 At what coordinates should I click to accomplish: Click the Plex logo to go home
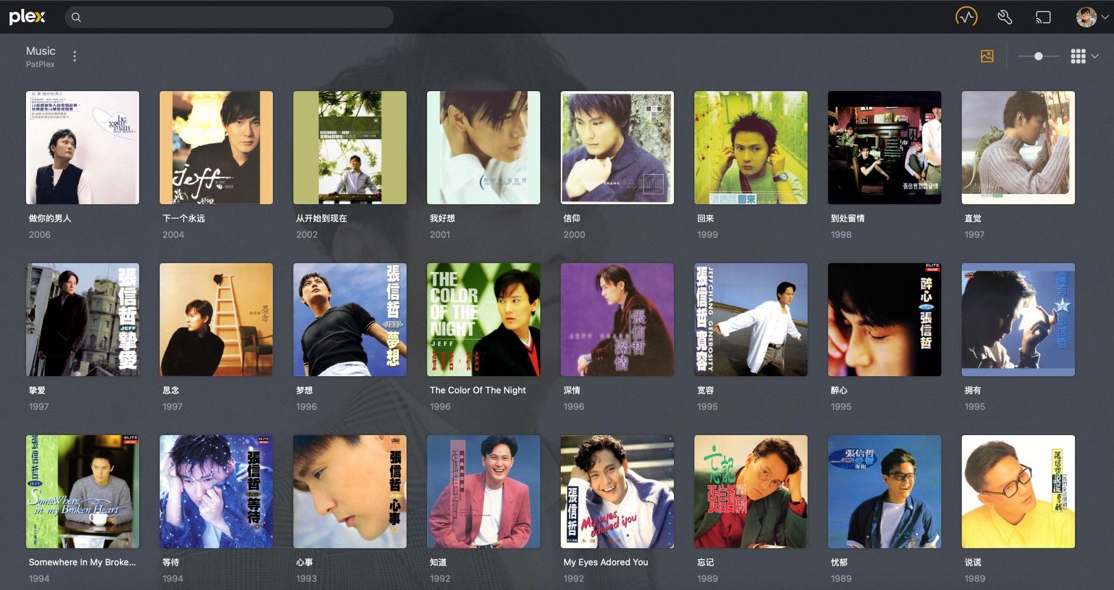click(x=27, y=17)
